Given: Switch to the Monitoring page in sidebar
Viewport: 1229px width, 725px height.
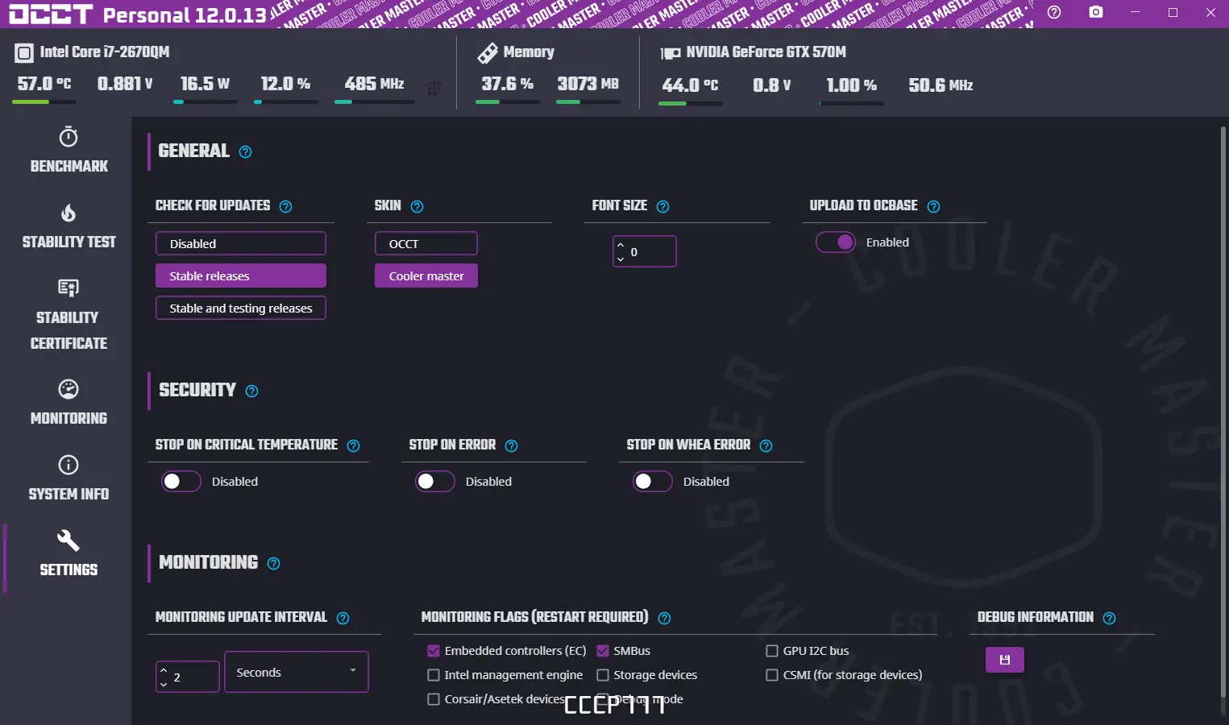Looking at the screenshot, I should click(69, 402).
